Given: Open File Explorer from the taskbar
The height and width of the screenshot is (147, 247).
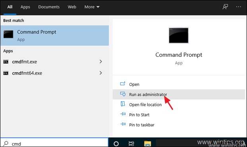Looking at the screenshot, I should pos(148,143).
